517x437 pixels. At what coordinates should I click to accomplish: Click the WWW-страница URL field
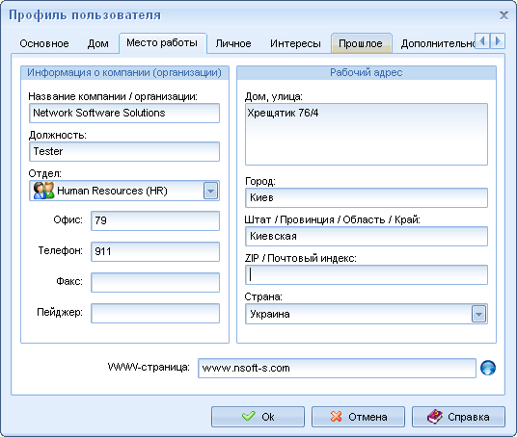point(337,368)
